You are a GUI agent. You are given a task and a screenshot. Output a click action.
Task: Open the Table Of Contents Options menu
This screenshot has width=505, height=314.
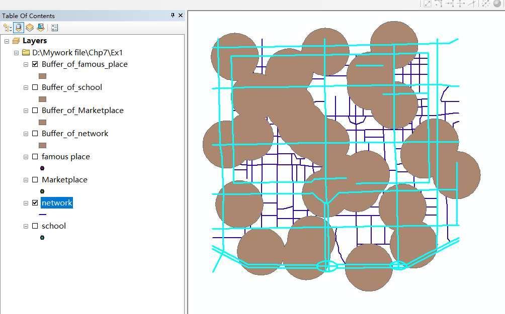[x=54, y=27]
